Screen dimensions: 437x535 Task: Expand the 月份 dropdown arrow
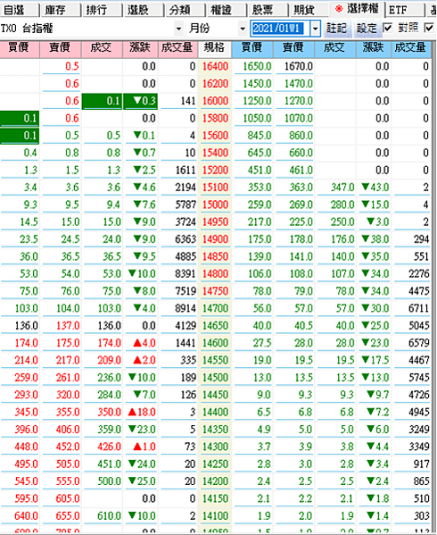(x=243, y=29)
